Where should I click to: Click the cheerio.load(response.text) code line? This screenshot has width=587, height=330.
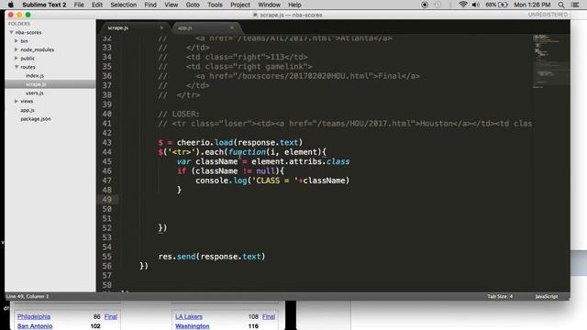pos(230,143)
